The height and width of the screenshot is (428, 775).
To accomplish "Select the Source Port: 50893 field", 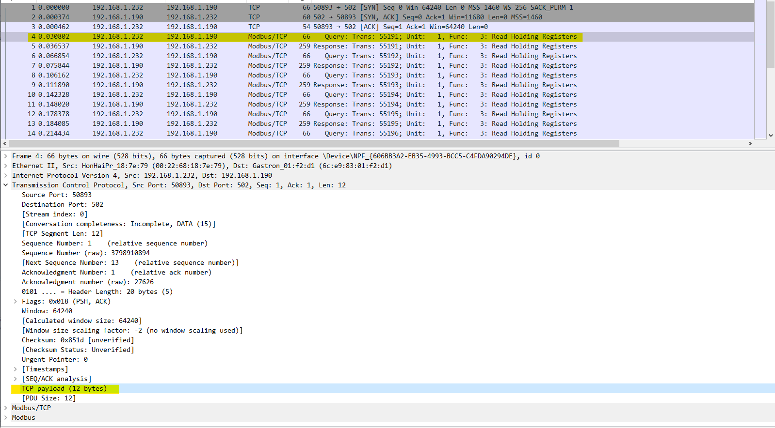I will 57,195.
